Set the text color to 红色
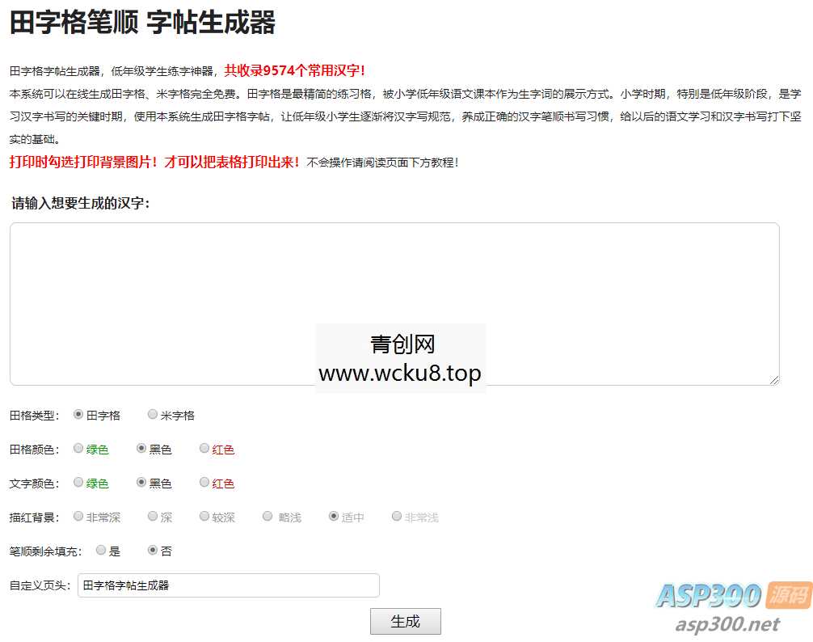The width and height of the screenshot is (813, 642). click(x=204, y=483)
